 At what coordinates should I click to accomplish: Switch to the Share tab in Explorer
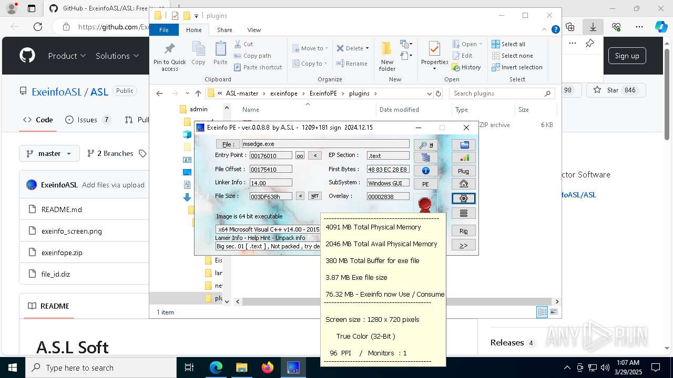pos(225,30)
